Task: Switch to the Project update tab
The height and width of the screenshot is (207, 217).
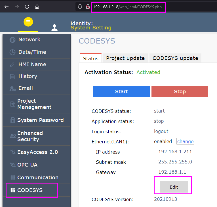Action: click(x=125, y=58)
